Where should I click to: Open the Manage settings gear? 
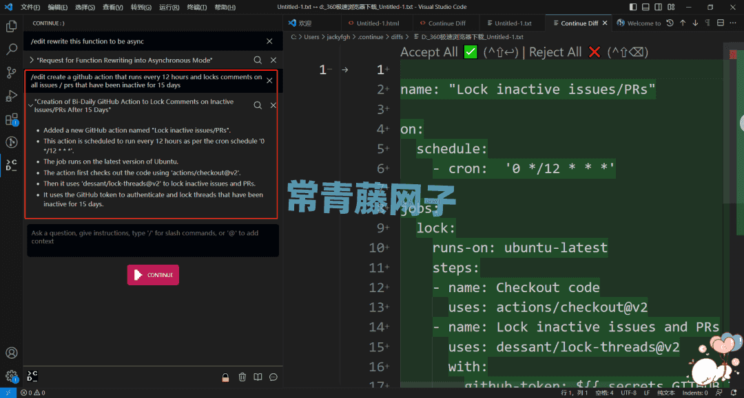point(12,376)
